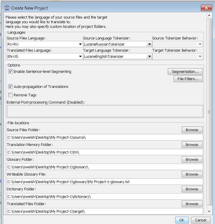Close the Create New Project dialog
Viewport: 215px width, 224px height.
tap(206, 8)
